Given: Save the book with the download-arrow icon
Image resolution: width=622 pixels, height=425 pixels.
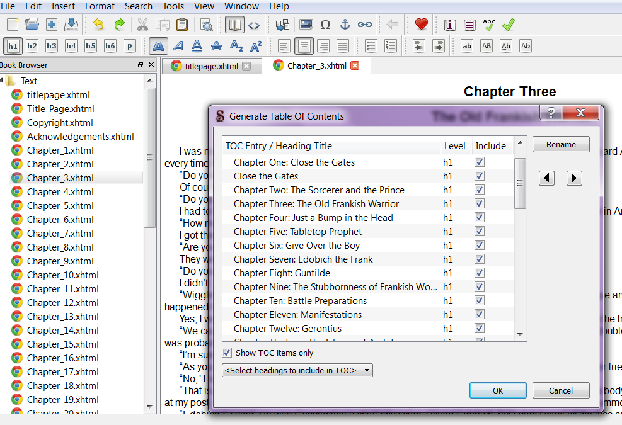Looking at the screenshot, I should click(x=71, y=25).
